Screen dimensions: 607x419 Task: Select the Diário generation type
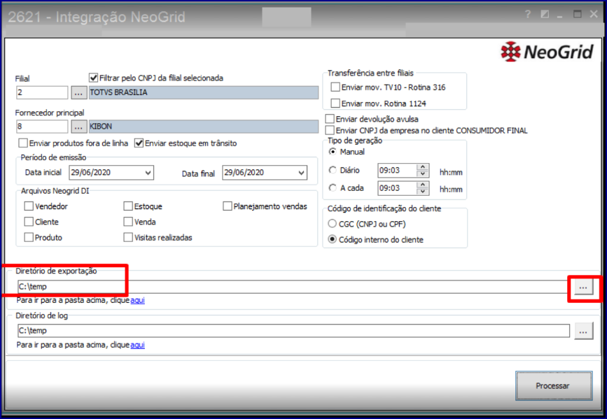click(333, 170)
